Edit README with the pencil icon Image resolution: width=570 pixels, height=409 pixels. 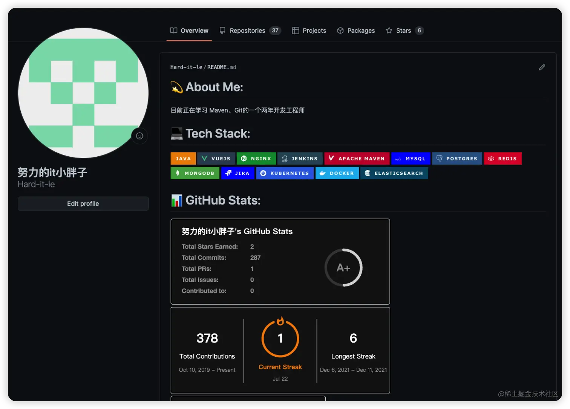542,67
